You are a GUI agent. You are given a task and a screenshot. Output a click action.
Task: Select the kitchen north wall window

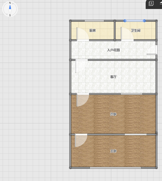(94, 21)
